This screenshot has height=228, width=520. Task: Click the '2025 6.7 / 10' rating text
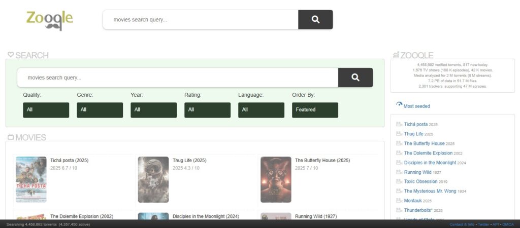coord(63,168)
